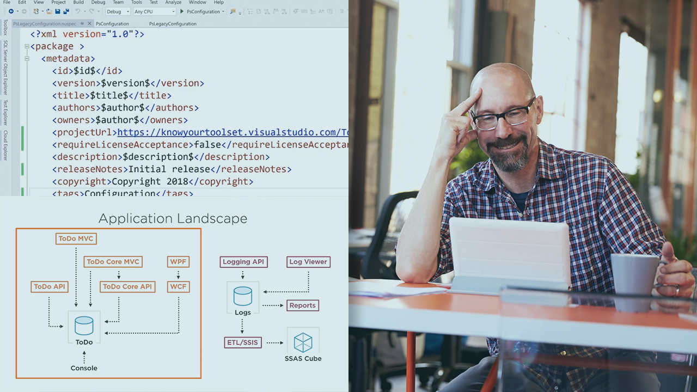Collapse the package XML node
Viewport: 697px width, 392px height.
click(26, 47)
